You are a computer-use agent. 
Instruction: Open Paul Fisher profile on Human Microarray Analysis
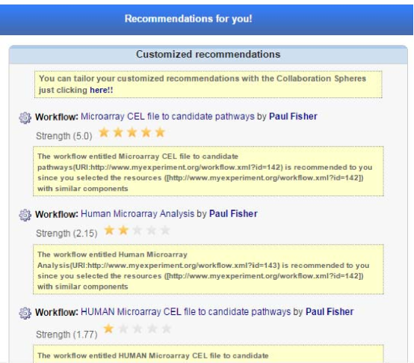tap(233, 213)
